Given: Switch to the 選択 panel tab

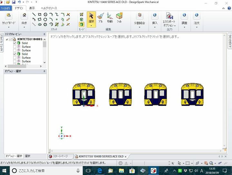Looking at the screenshot, I should tap(27, 156).
